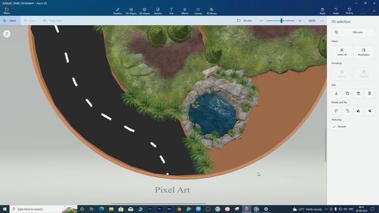Open the 3D library
This screenshot has width=379, height=213.
coord(211,11)
